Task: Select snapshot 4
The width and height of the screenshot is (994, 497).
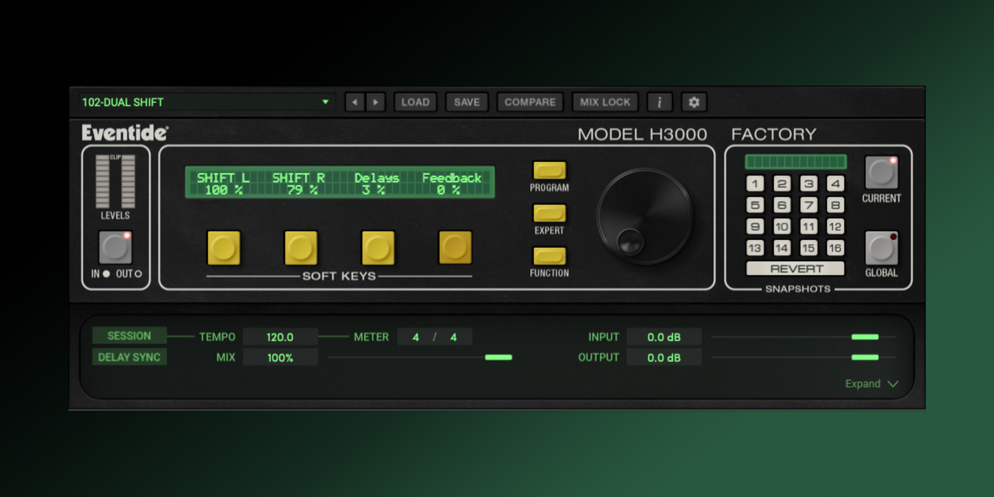Action: (835, 183)
